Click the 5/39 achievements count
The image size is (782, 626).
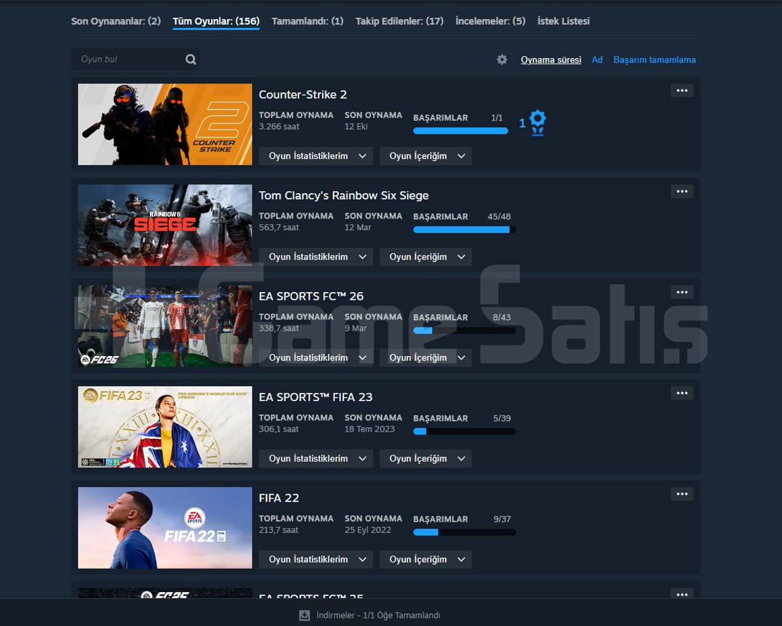tap(502, 418)
